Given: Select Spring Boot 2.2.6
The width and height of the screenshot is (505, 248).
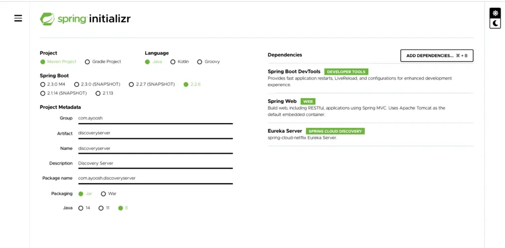Looking at the screenshot, I should pyautogui.click(x=192, y=84).
